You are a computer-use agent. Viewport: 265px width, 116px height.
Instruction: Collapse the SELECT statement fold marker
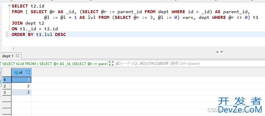point(9,6)
